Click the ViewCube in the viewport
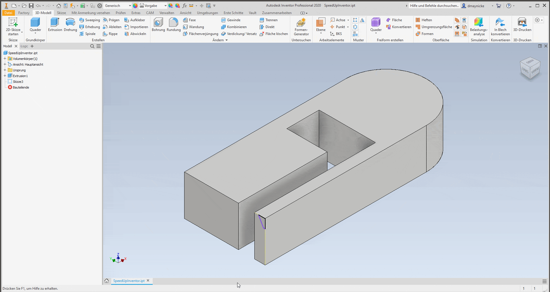Image resolution: width=550 pixels, height=292 pixels. 530,68
